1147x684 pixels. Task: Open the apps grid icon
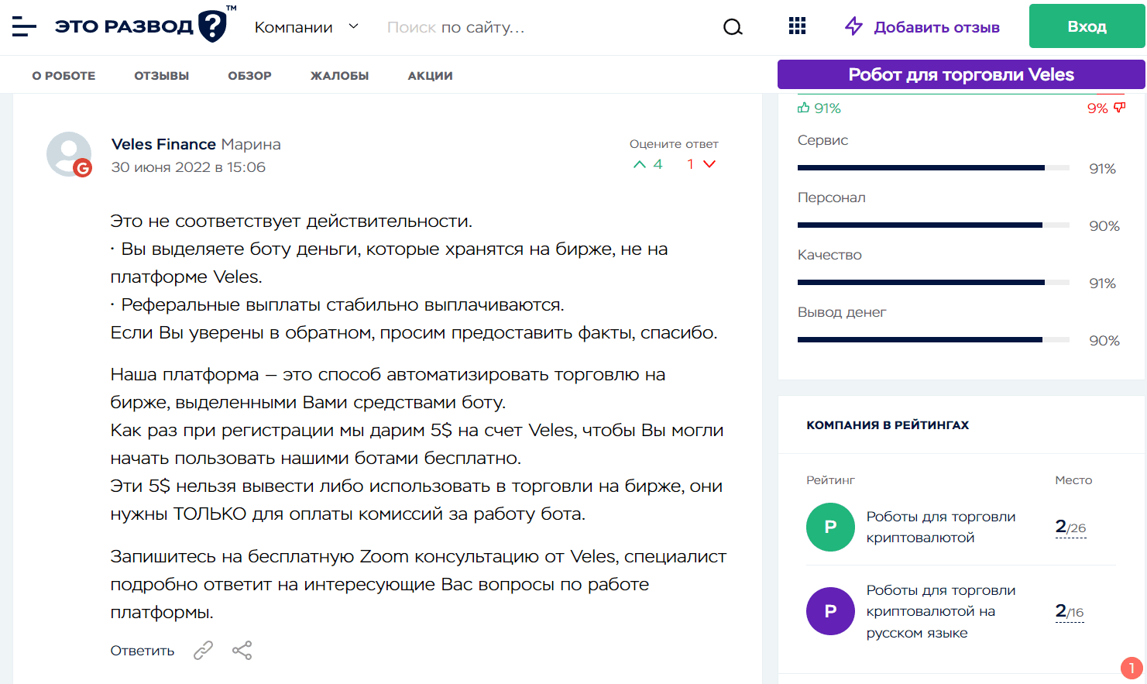pos(797,26)
